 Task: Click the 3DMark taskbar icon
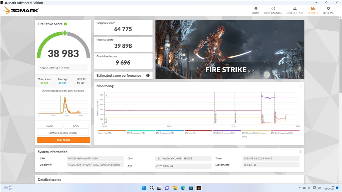click(198, 188)
